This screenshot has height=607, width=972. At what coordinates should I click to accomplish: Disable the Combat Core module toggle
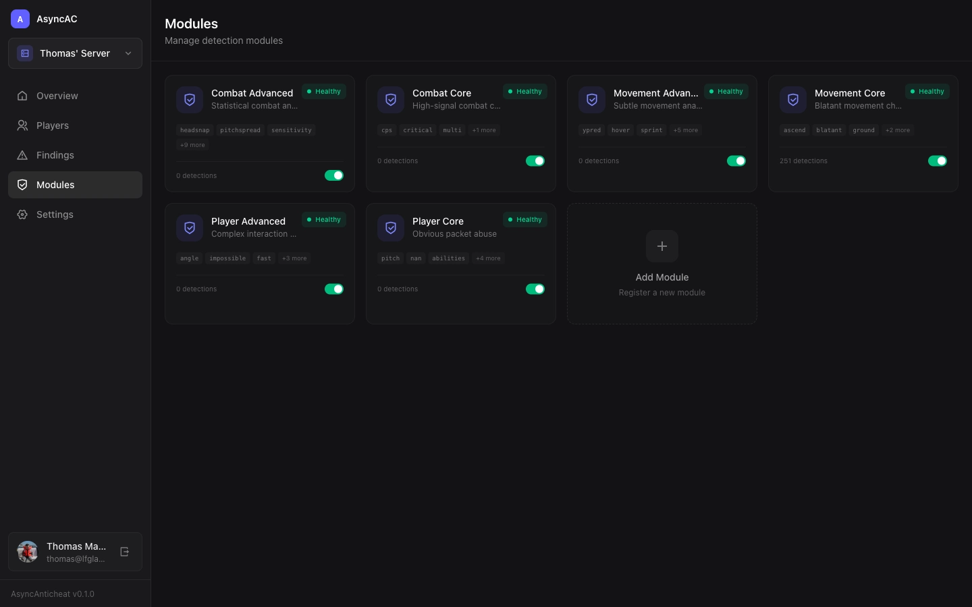[x=535, y=161]
